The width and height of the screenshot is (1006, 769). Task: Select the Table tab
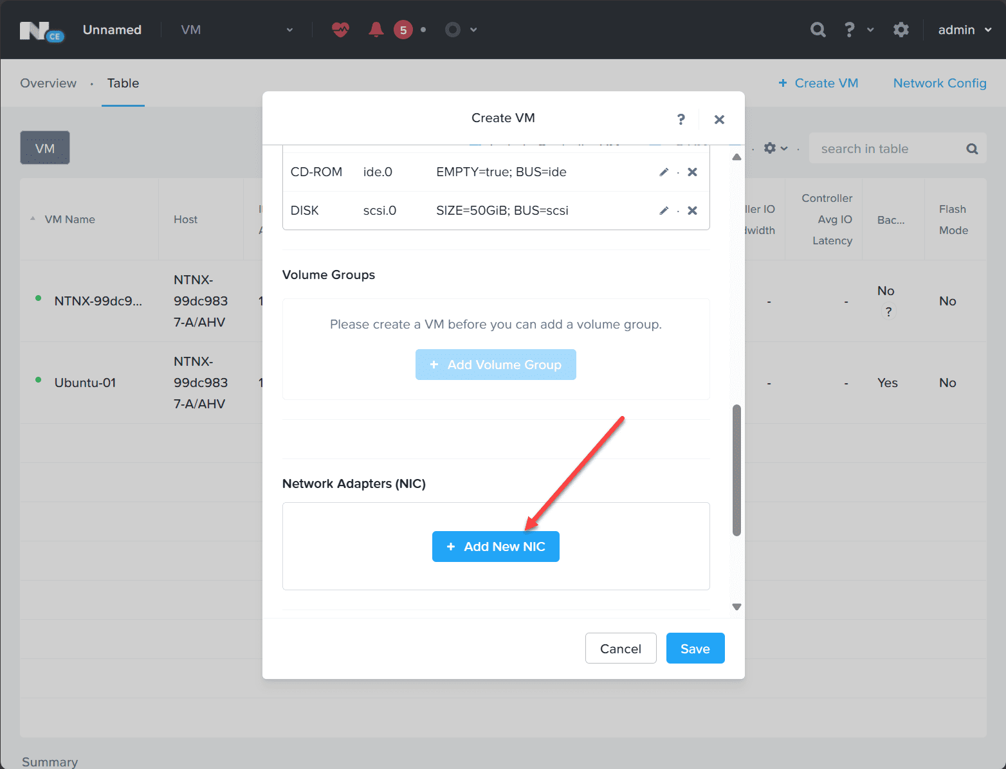123,83
